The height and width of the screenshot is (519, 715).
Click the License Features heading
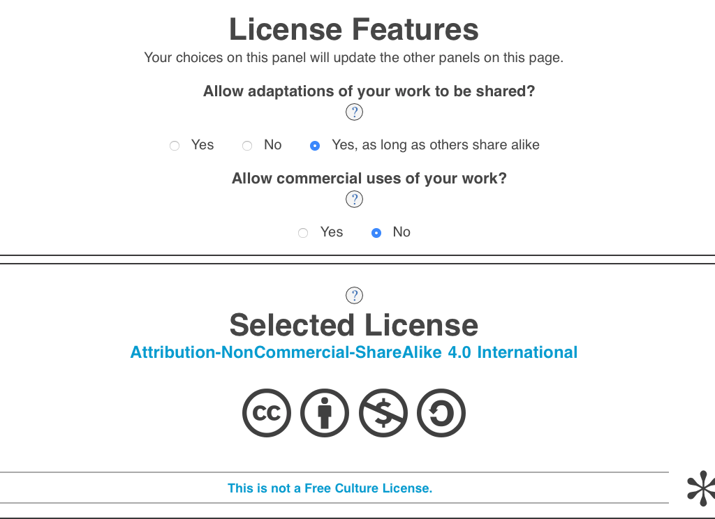point(354,29)
